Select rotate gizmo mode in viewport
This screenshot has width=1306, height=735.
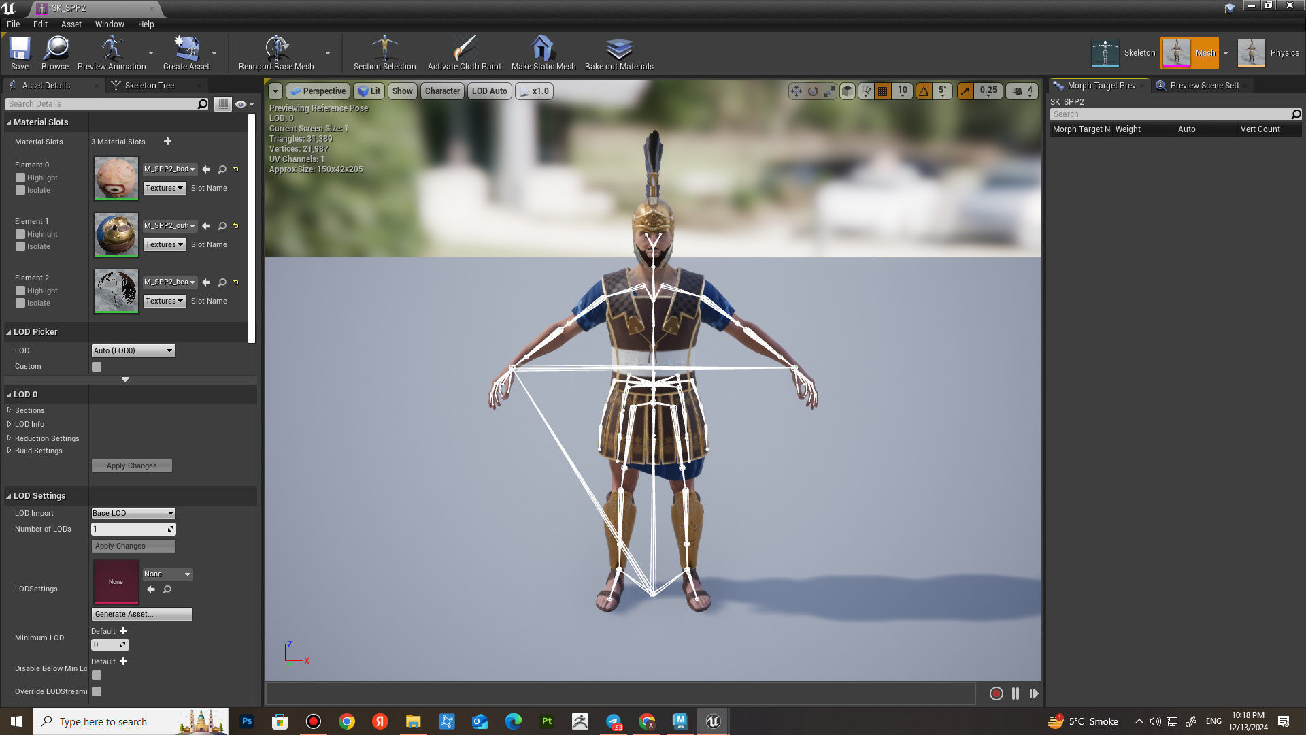point(812,91)
